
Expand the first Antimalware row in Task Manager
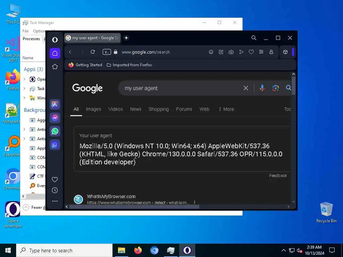click(24, 130)
